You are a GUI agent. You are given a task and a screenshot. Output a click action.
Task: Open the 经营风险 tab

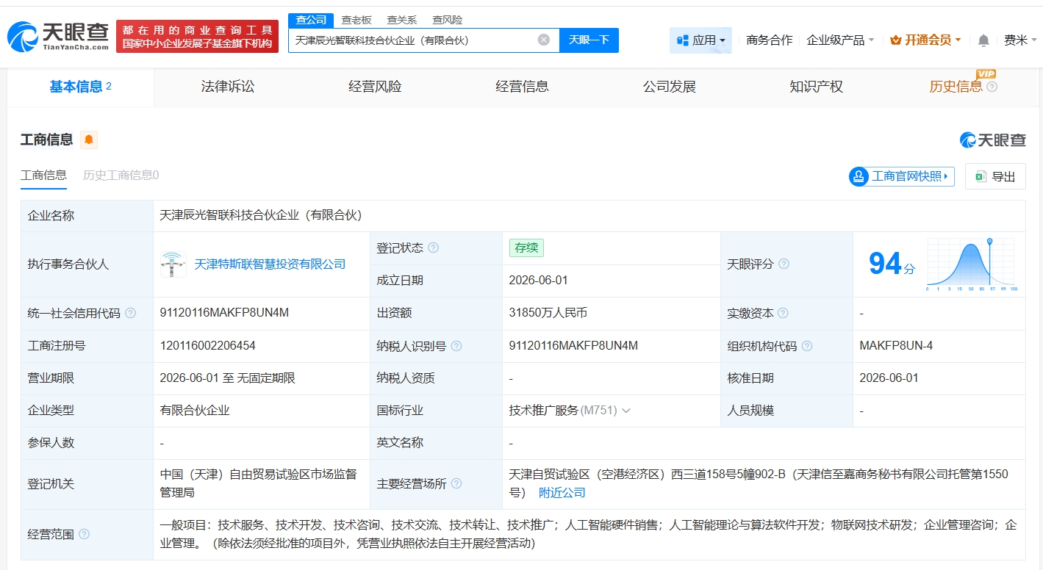pos(375,87)
